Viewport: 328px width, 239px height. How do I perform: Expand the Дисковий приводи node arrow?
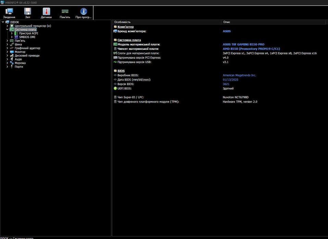[7, 55]
